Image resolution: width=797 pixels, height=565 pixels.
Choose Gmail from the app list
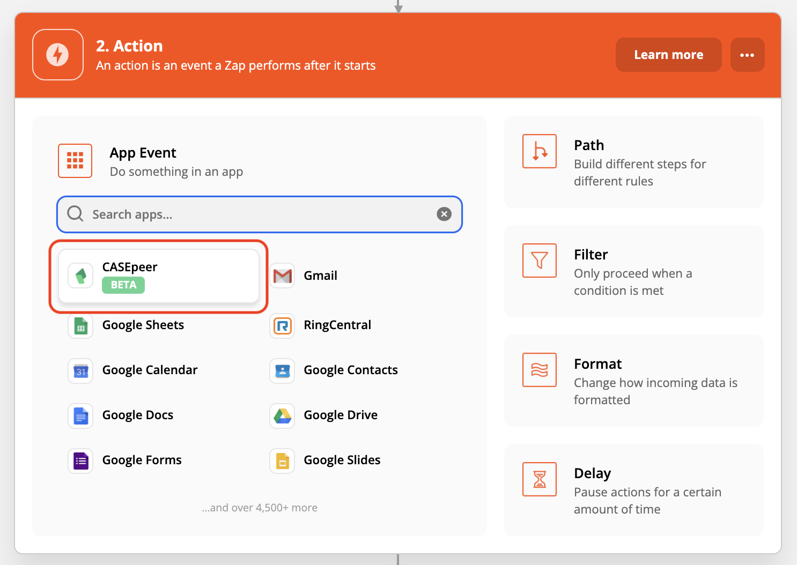pos(320,276)
